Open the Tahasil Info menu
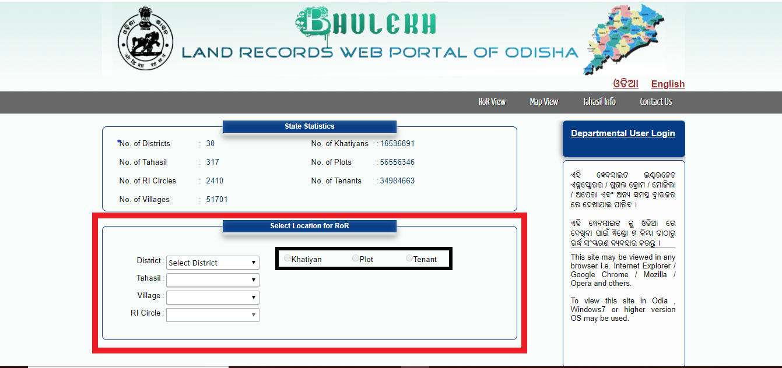The image size is (782, 368). click(599, 102)
